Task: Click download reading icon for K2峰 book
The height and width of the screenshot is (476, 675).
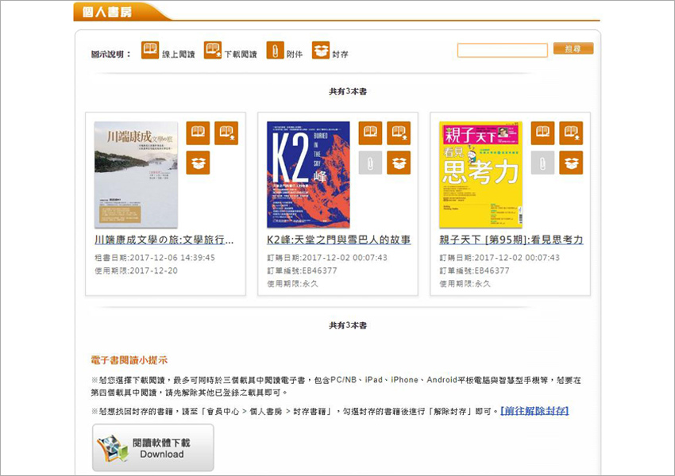Action: 399,133
